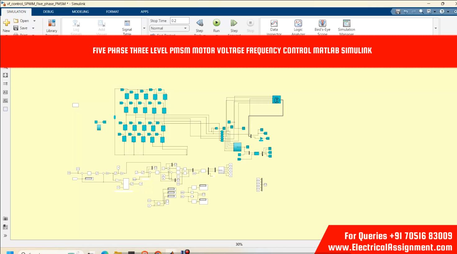Toggle the Area box tool in palette

[x=5, y=109]
